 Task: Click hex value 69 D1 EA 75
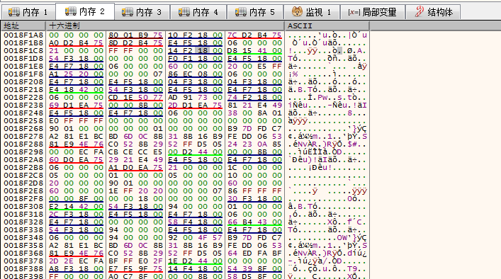tap(76, 105)
